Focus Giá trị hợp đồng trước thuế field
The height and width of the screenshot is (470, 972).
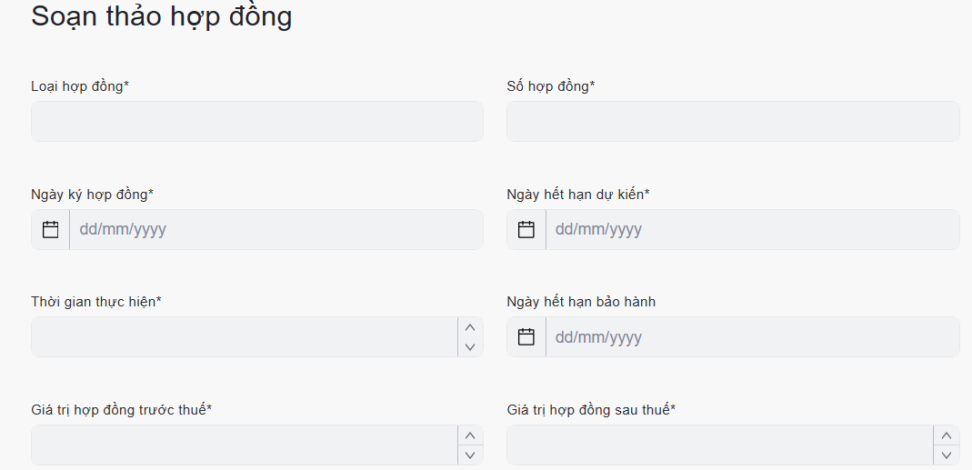pos(244,445)
